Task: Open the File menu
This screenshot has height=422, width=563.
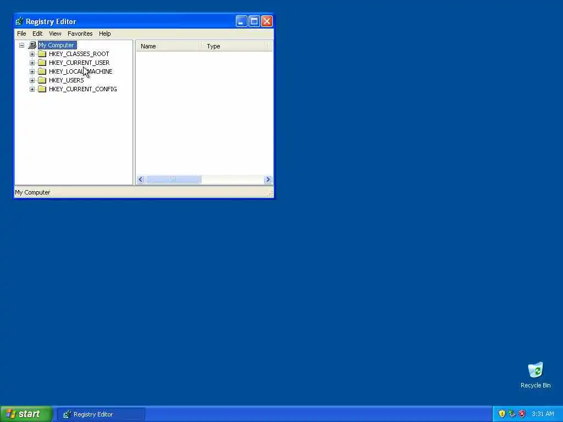Action: 21,34
